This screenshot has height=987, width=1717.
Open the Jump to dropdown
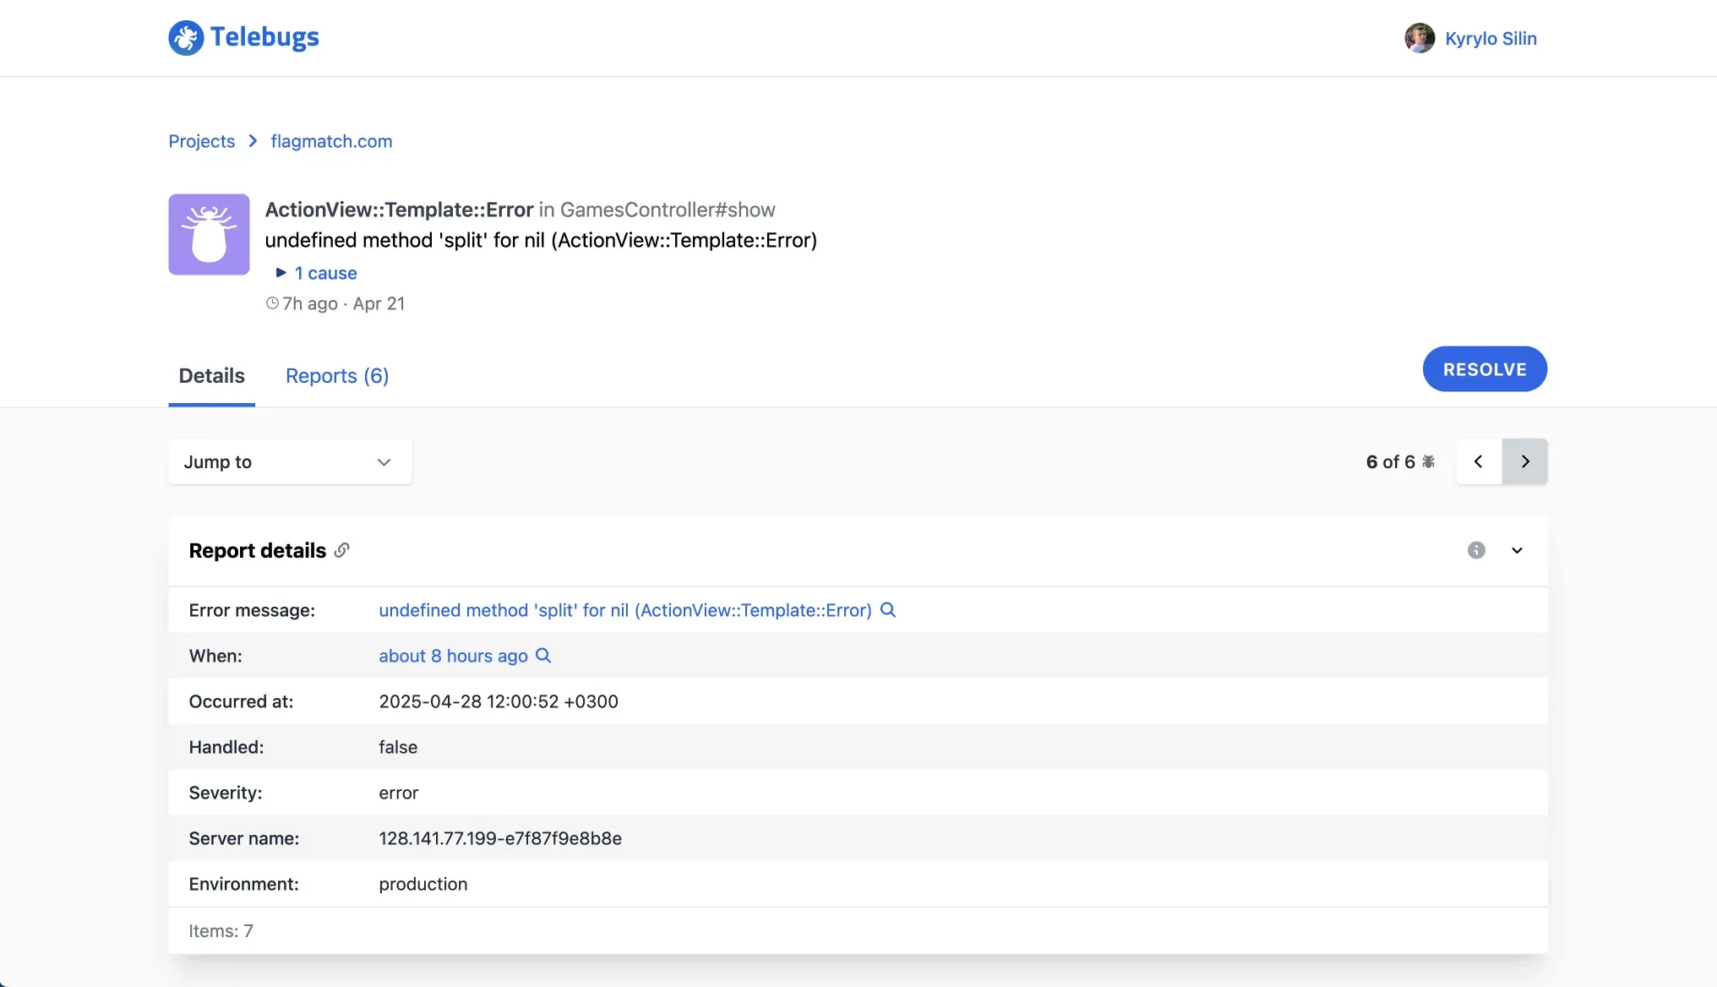coord(290,461)
